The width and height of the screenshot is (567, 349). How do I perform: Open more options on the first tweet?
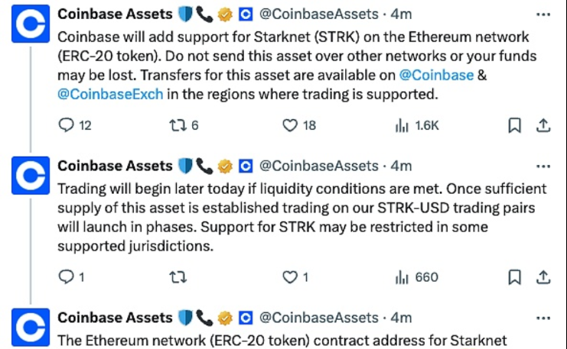(x=542, y=15)
